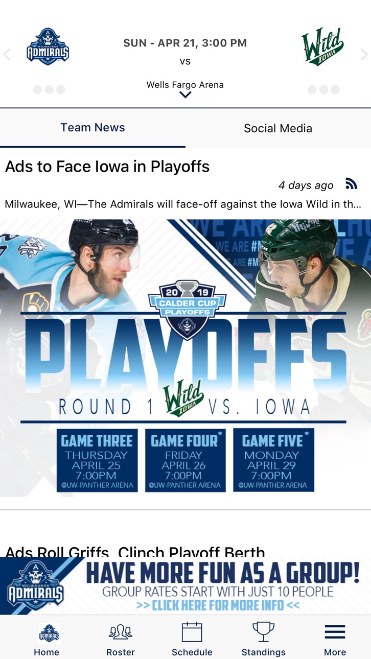Go to next game with right arrow

(364, 55)
